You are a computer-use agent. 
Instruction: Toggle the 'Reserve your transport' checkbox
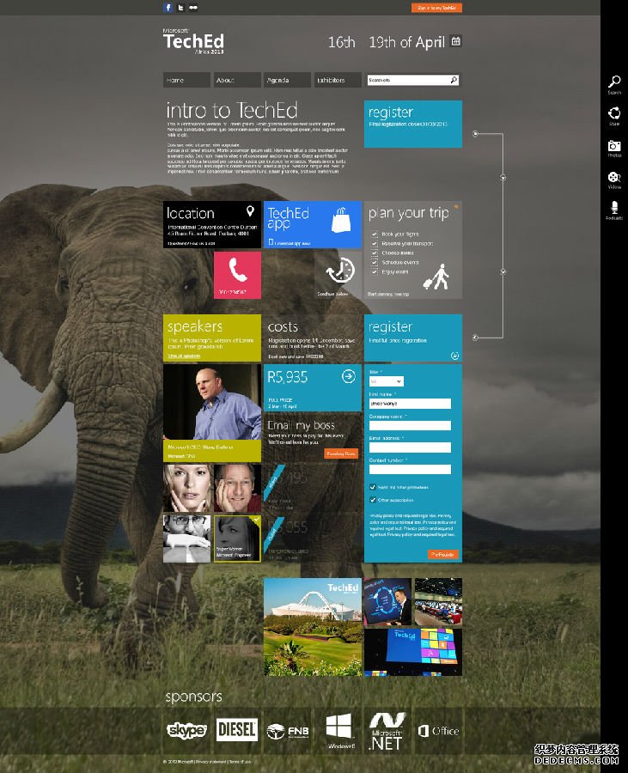(375, 244)
